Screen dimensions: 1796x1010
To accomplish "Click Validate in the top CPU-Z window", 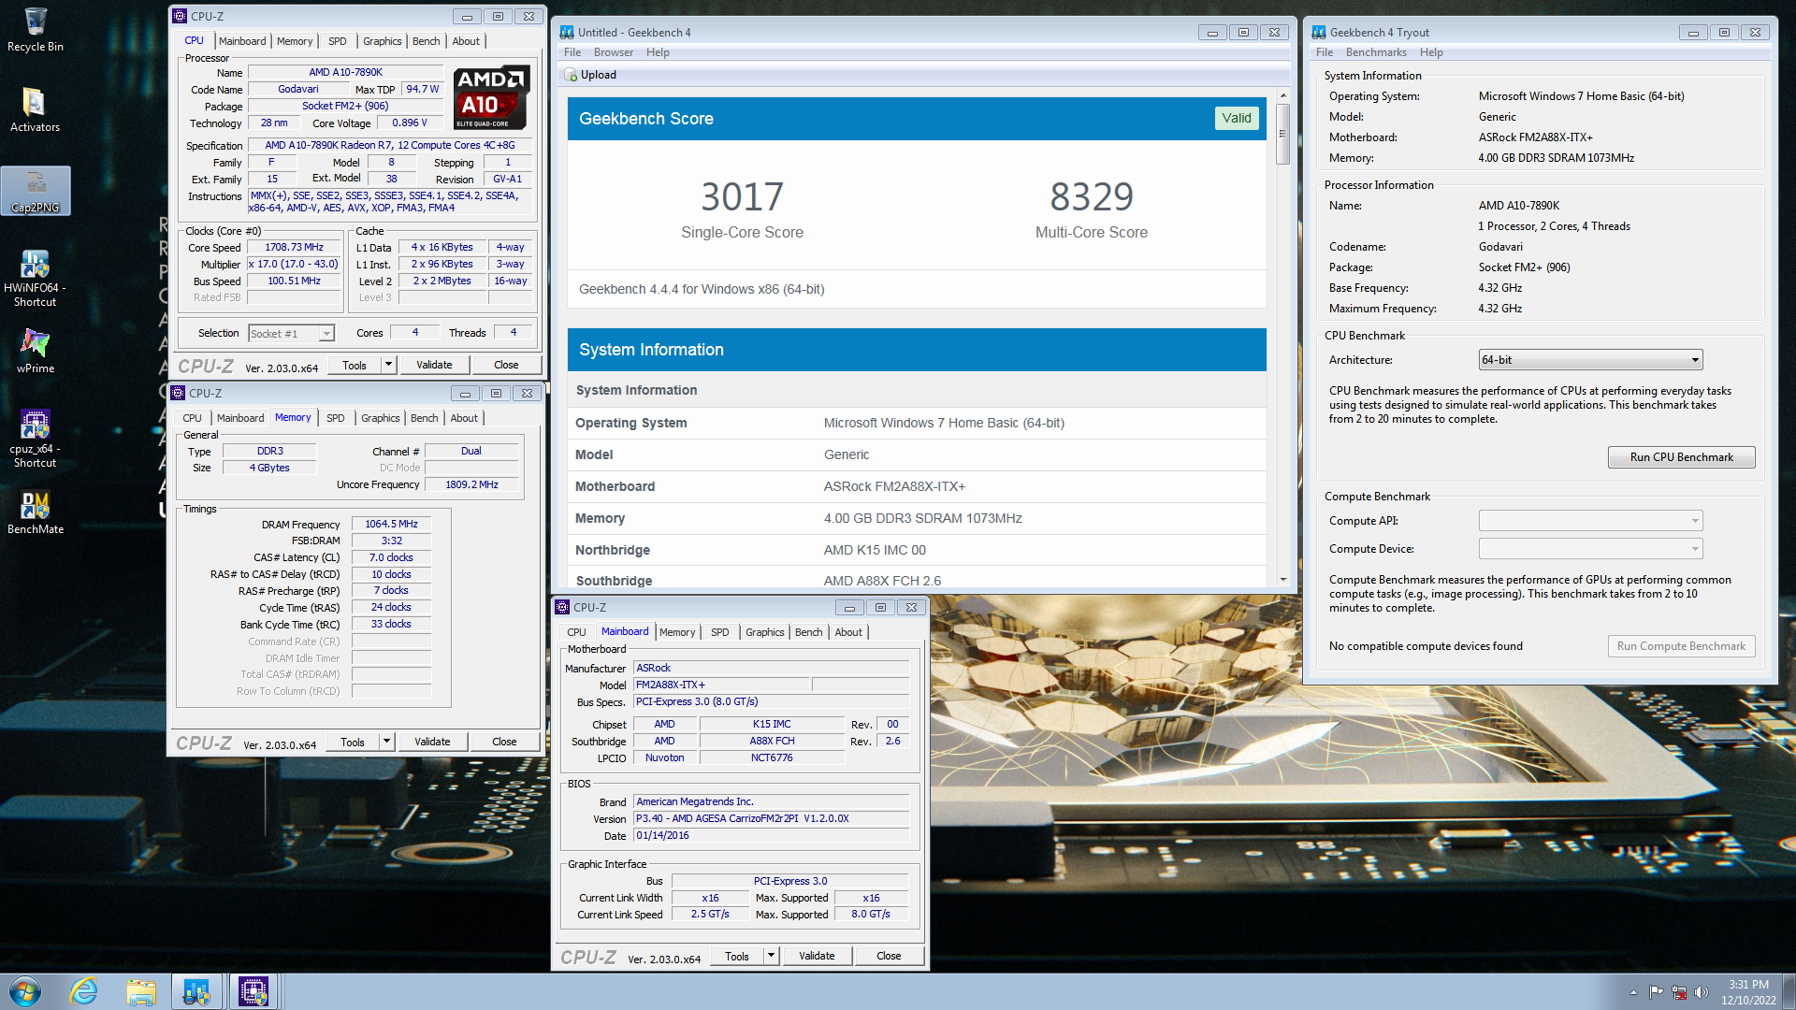I will click(x=434, y=365).
